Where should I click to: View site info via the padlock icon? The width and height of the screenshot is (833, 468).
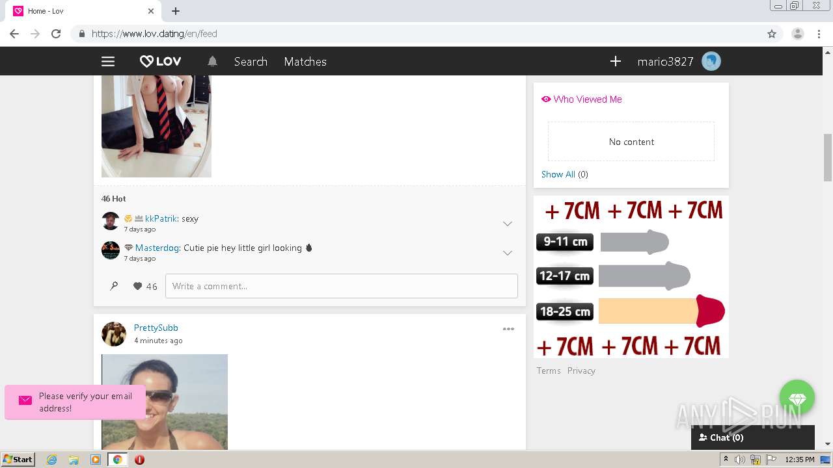point(81,34)
